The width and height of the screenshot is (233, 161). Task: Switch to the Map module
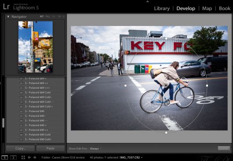(x=207, y=8)
